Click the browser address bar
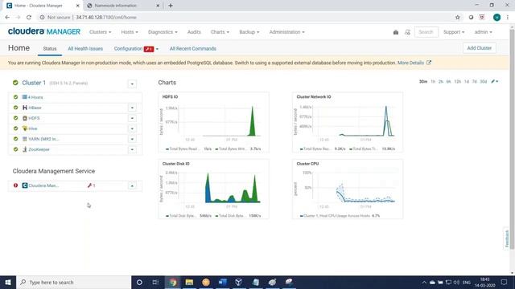The width and height of the screenshot is (515, 289). [x=246, y=18]
